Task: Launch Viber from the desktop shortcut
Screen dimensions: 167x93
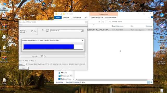Action: point(162,27)
